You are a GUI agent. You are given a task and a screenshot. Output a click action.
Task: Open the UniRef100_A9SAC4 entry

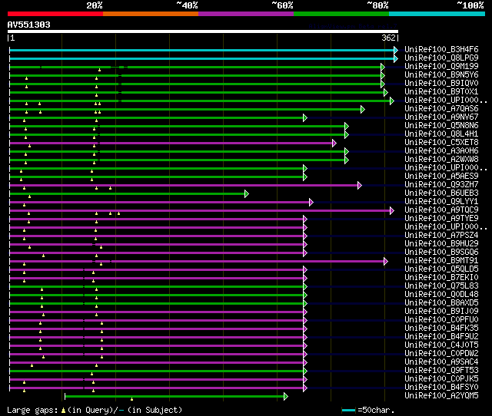click(441, 362)
